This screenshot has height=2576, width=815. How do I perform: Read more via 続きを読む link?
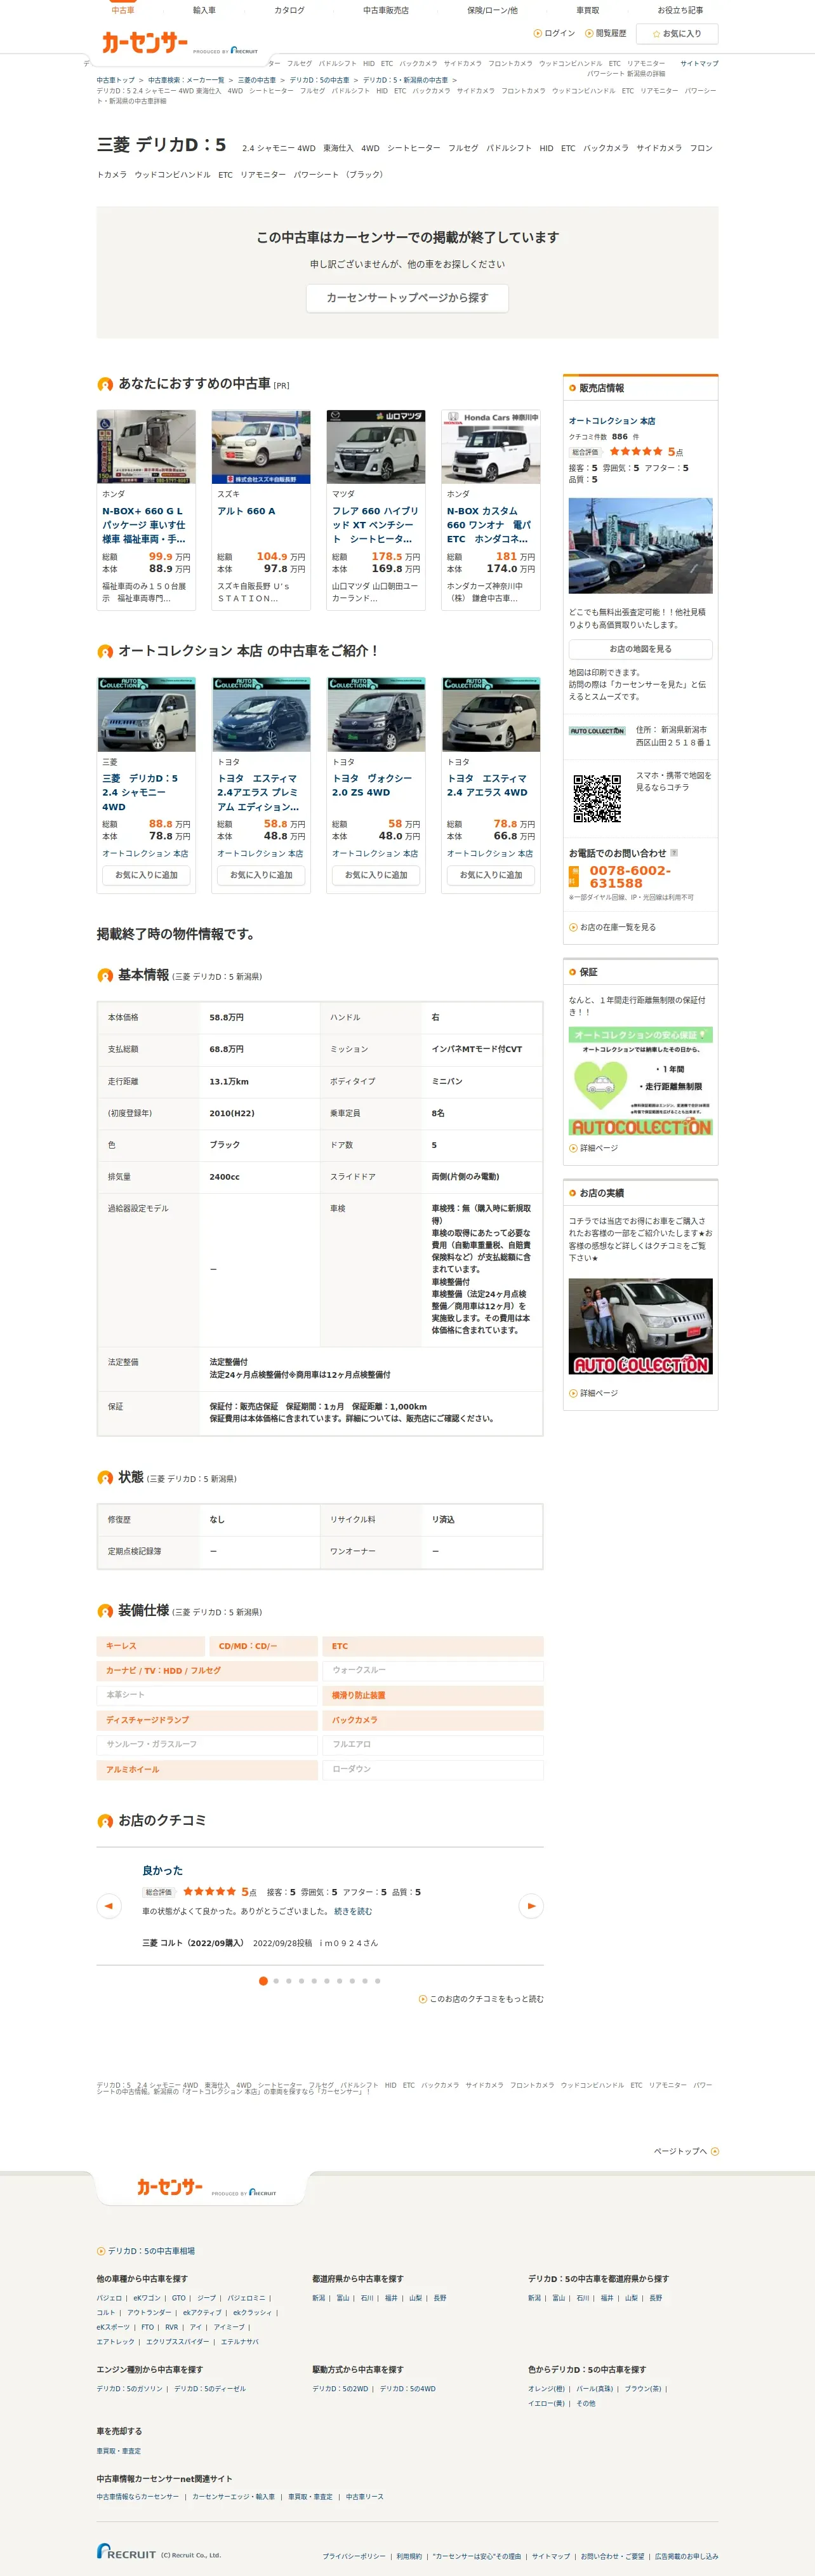point(353,1911)
